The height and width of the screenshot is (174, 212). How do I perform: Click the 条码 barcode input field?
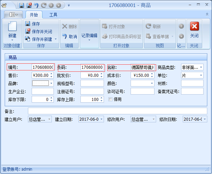click(x=92, y=67)
